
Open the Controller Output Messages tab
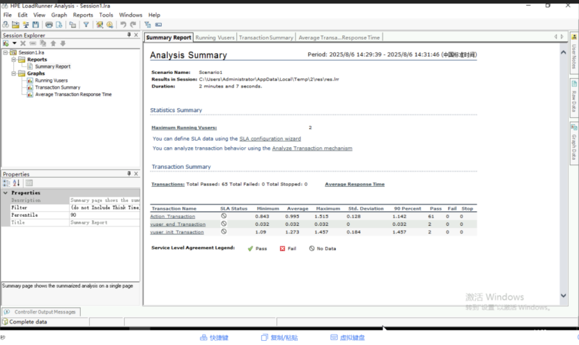(x=41, y=312)
